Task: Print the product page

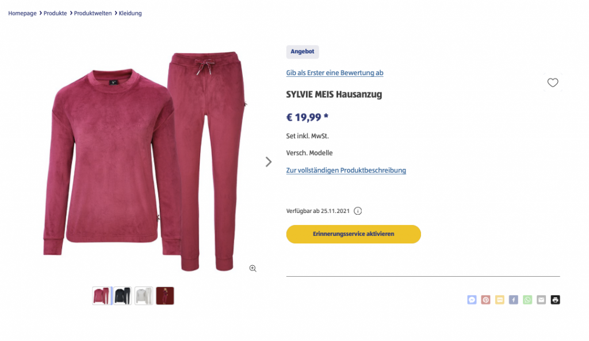Action: pos(555,300)
